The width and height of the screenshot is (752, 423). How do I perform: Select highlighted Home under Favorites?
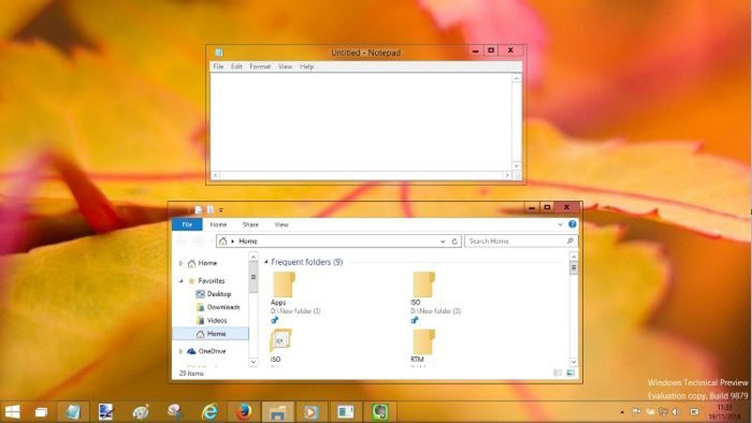coord(211,334)
